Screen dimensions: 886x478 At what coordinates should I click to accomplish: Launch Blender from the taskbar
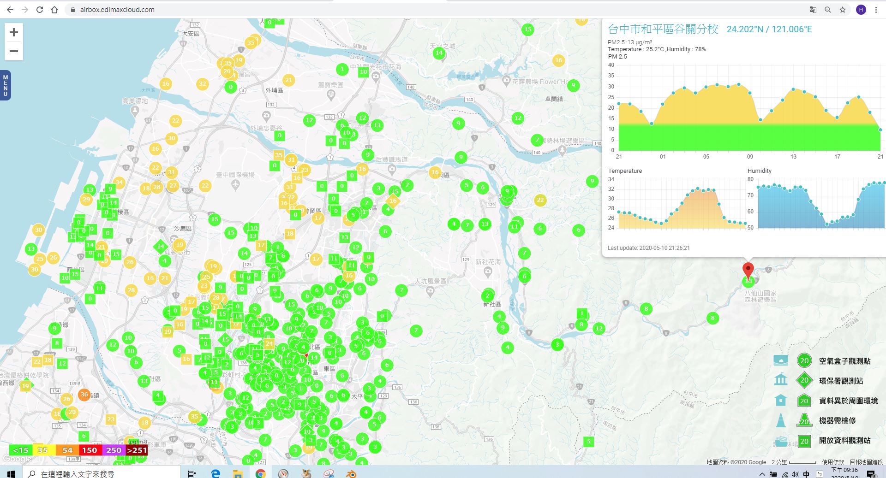click(352, 473)
